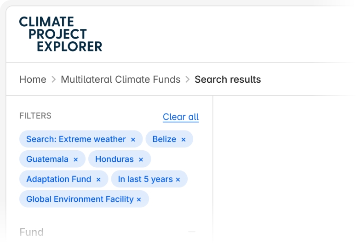This screenshot has height=244, width=356.
Task: Click the Search results breadcrumb
Action: tap(228, 79)
